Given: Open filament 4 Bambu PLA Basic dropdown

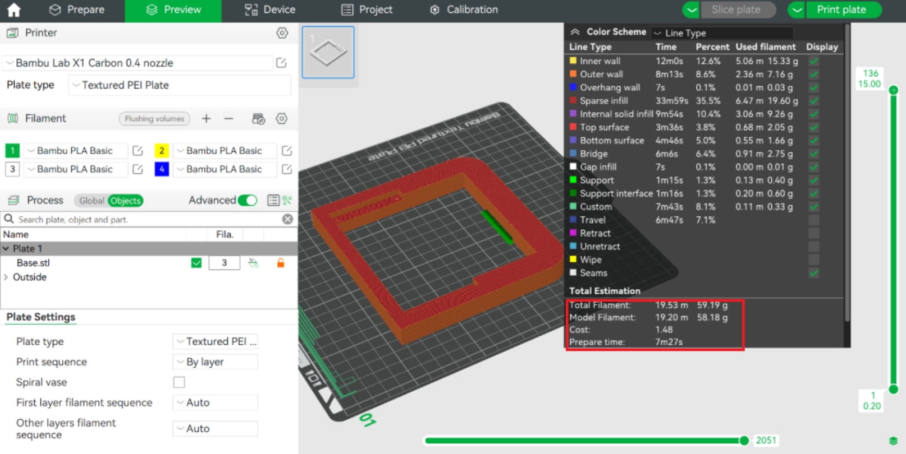Looking at the screenshot, I should (225, 169).
